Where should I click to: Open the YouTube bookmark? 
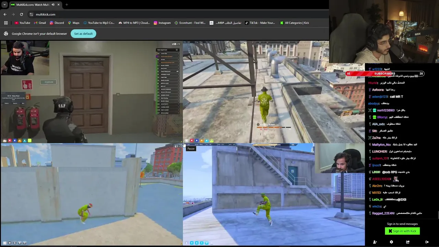pyautogui.click(x=22, y=23)
